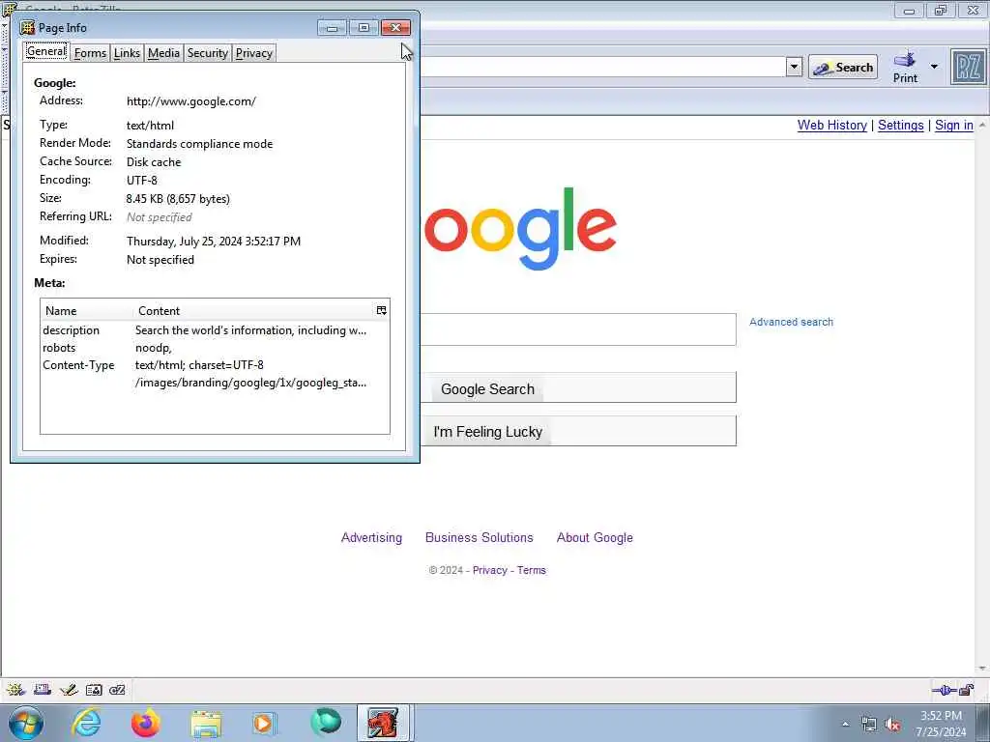Open the Advanced search link
Viewport: 990px width, 742px height.
791,322
